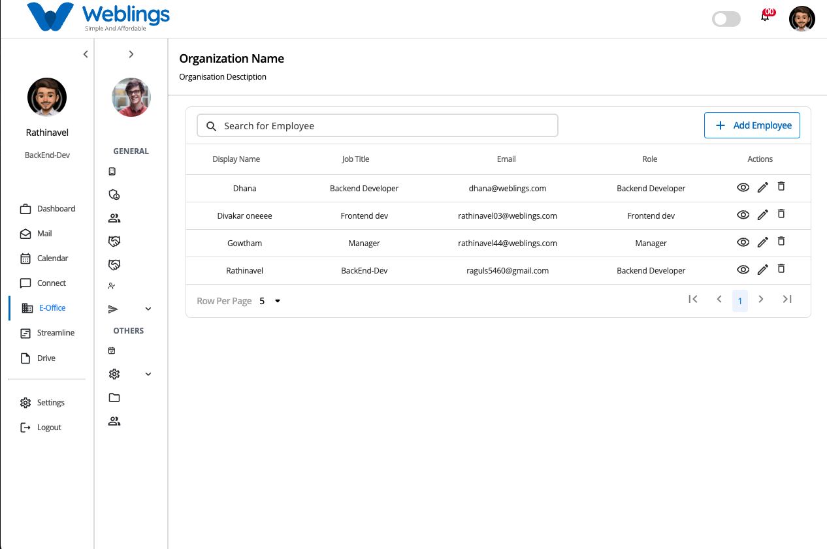Delete the Dhana employee row
Screen dimensions: 827x549
click(781, 187)
